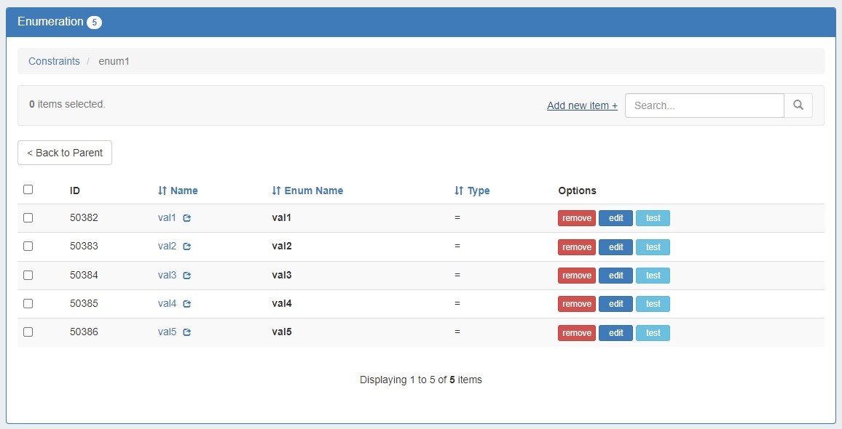
Task: Remove the val2 enumeration item
Action: [576, 247]
